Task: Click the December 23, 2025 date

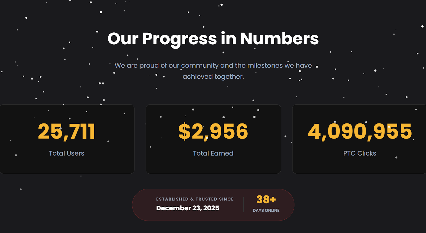Action: pos(188,208)
